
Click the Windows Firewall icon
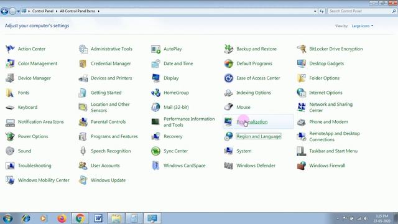pos(301,166)
